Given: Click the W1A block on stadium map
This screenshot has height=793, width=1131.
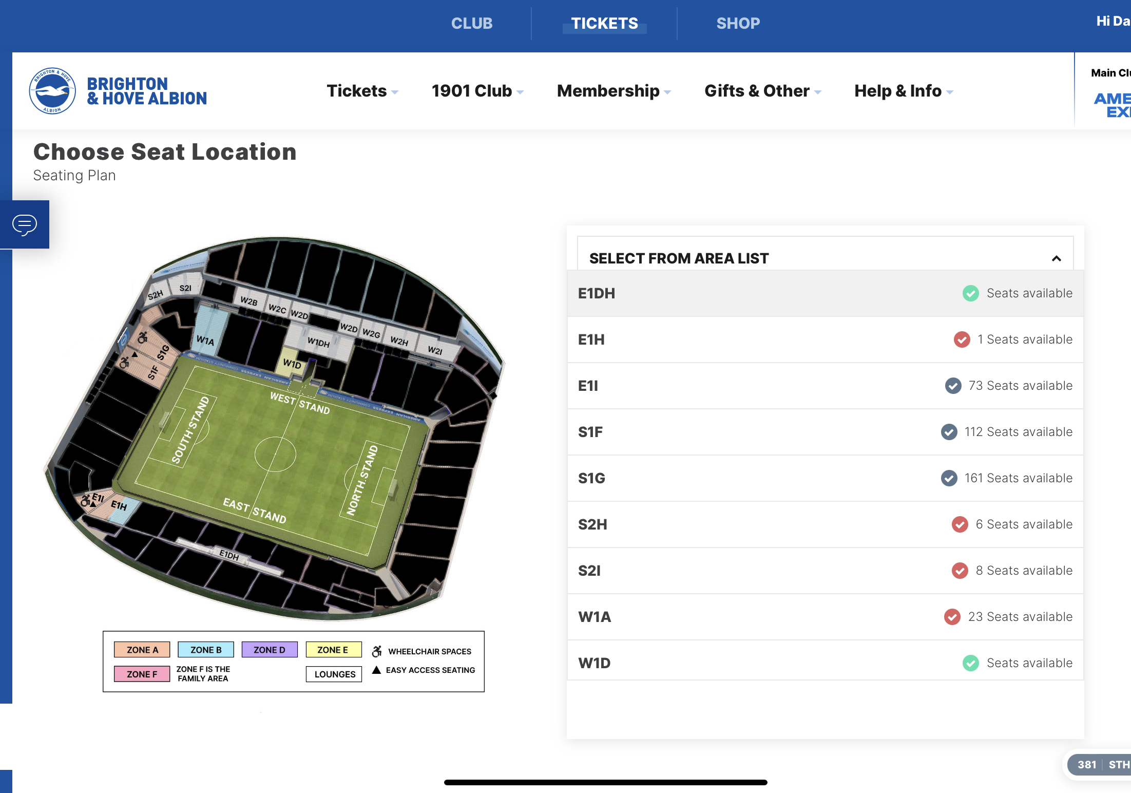Looking at the screenshot, I should (x=206, y=340).
